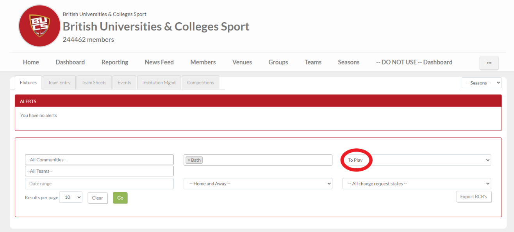514x232 pixels.
Task: Expand the To Play status dropdown
Action: point(417,160)
